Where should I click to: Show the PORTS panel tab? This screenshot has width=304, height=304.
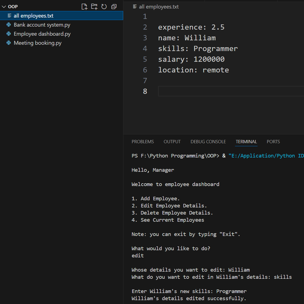pos(273,142)
